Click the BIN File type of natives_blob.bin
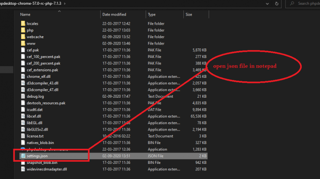The image size is (320, 179). pyautogui.click(x=154, y=143)
